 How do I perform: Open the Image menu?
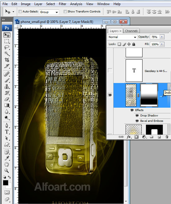(x=25, y=4)
